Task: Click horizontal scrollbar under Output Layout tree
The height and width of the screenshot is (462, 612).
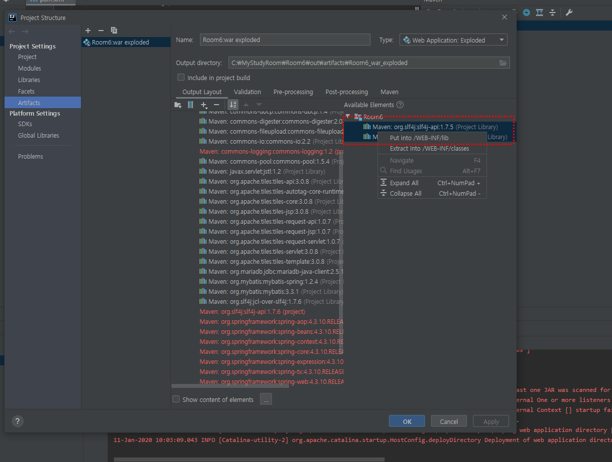Action: [230, 385]
